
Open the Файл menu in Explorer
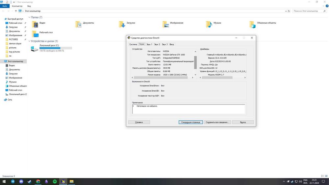point(5,6)
